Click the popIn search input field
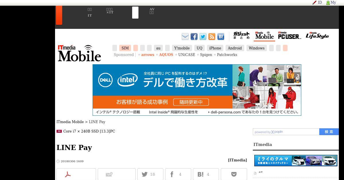 (286, 132)
